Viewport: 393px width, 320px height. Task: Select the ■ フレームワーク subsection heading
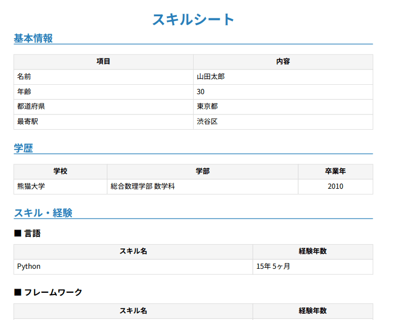(x=48, y=292)
